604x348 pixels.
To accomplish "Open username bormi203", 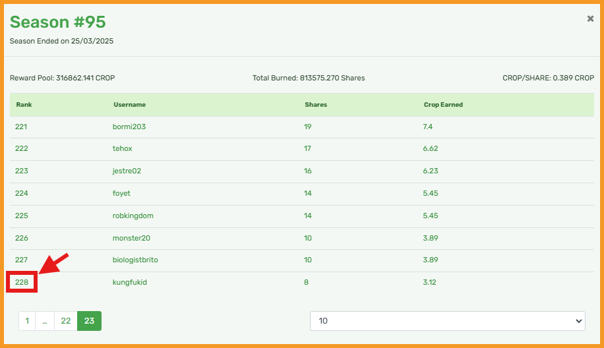I will point(129,127).
